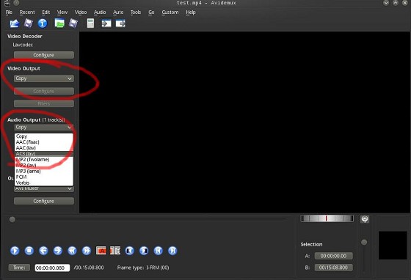Jump to the next keyframe
This screenshot has height=280, width=411.
[x=87, y=251]
